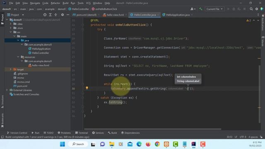Image resolution: width=265 pixels, height=149 pixels.
Task: Open the Edit menu
Action: (x=17, y=3)
